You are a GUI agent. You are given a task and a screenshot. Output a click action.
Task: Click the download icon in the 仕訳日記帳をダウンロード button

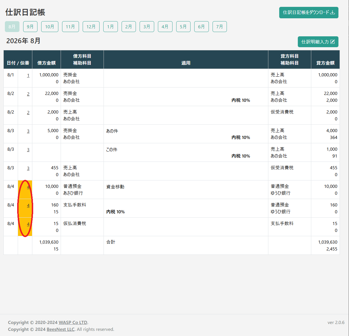click(x=332, y=13)
